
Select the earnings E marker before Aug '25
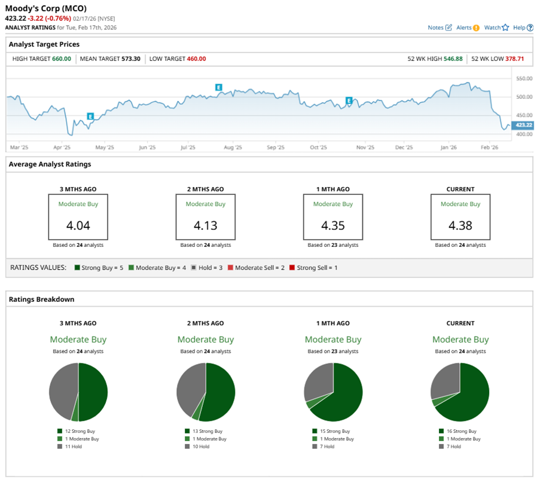point(219,87)
